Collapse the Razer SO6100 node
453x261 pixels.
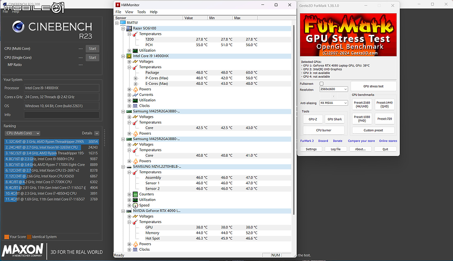(x=123, y=28)
